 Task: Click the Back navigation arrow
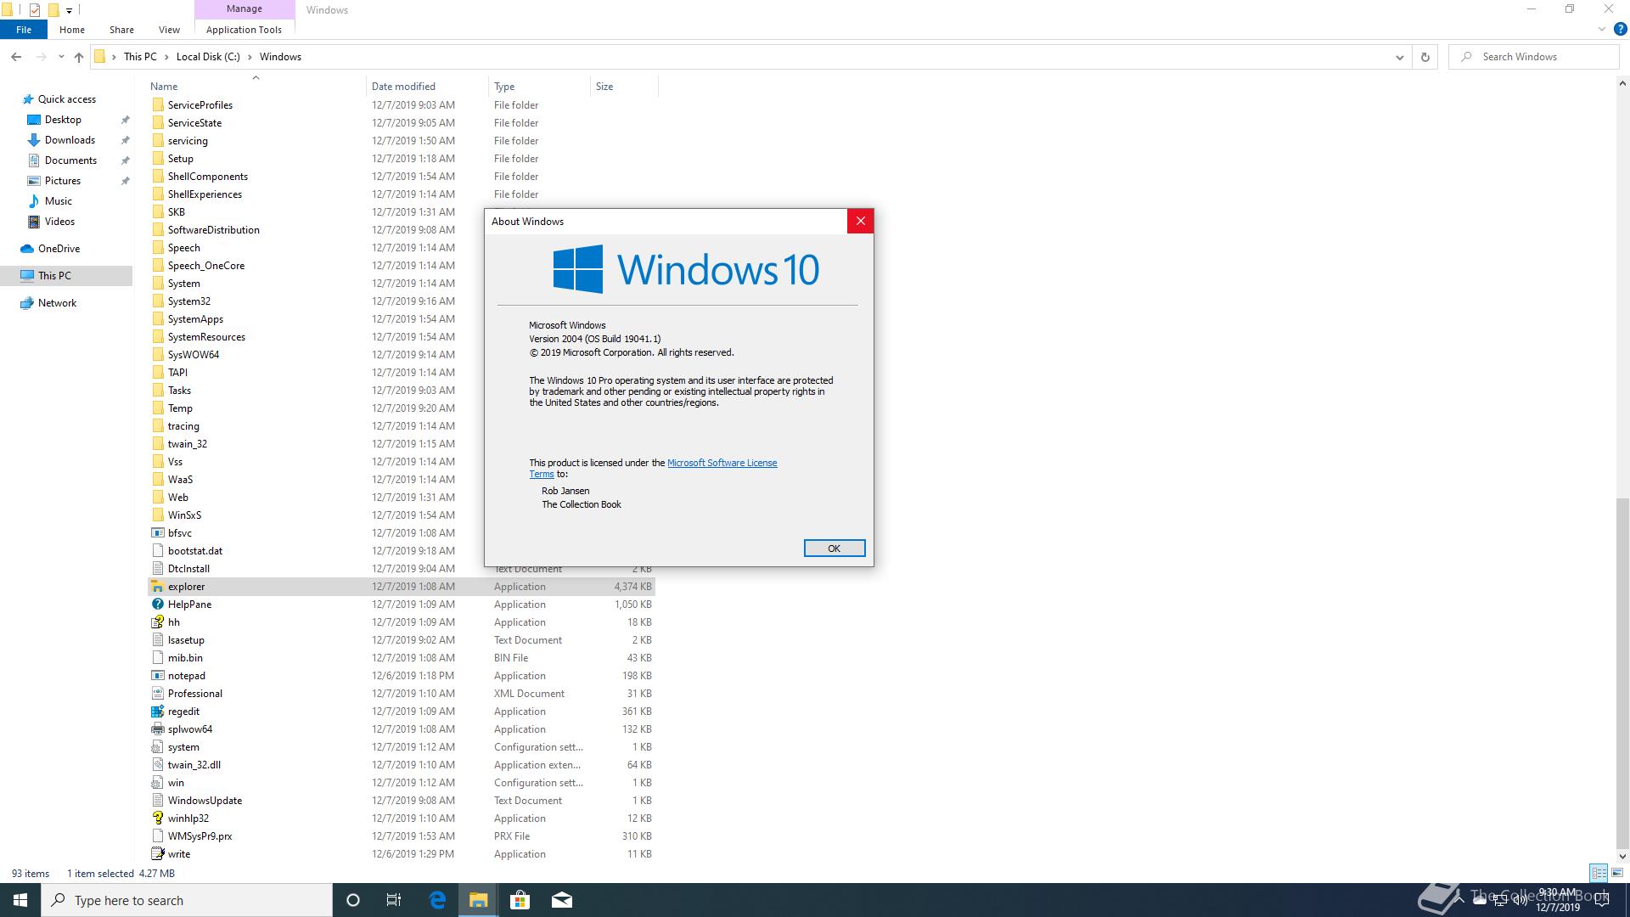coord(16,57)
